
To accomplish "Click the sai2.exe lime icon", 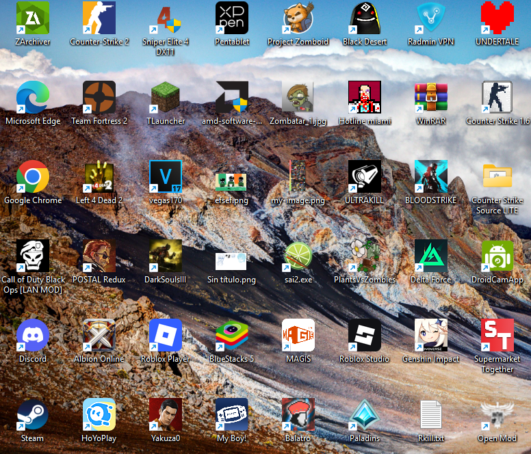I will pos(298,256).
